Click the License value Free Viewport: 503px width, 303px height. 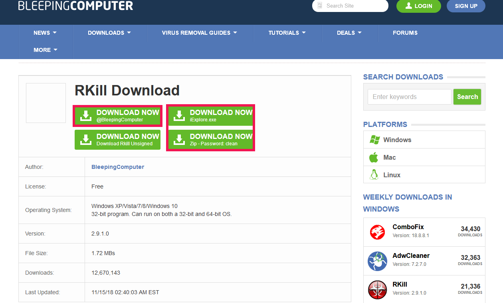click(x=97, y=186)
